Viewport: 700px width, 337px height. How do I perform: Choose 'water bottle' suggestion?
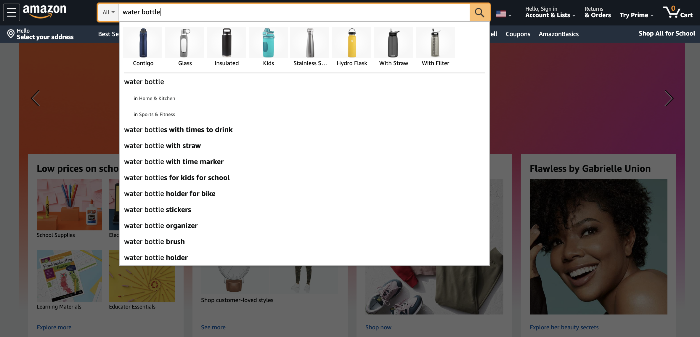pos(304,82)
